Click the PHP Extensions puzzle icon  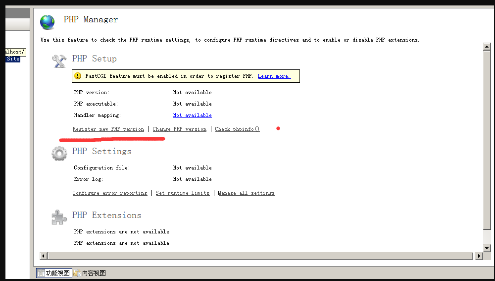tap(59, 217)
